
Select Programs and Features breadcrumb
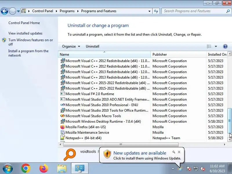[99, 11]
